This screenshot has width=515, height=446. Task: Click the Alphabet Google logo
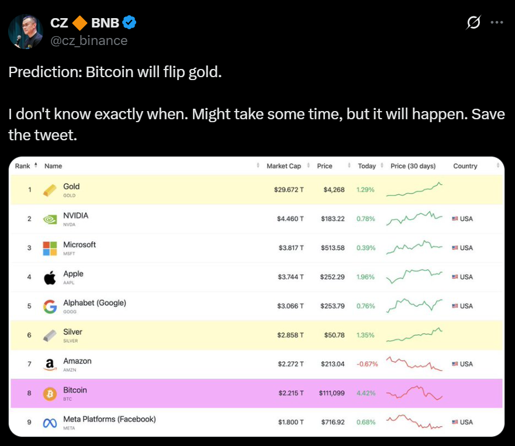pyautogui.click(x=50, y=306)
